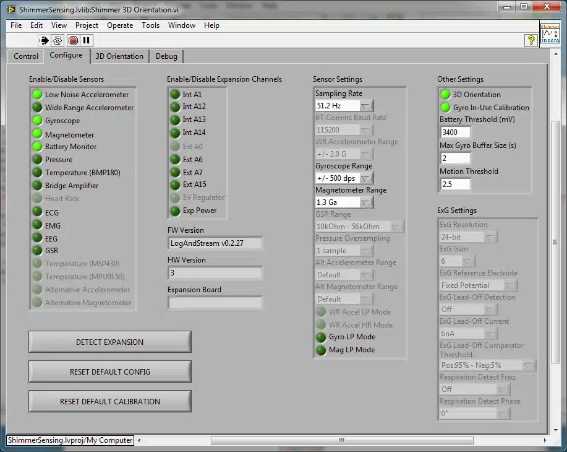Open the Operate menu
Viewport: 567px width, 452px height.
click(120, 25)
